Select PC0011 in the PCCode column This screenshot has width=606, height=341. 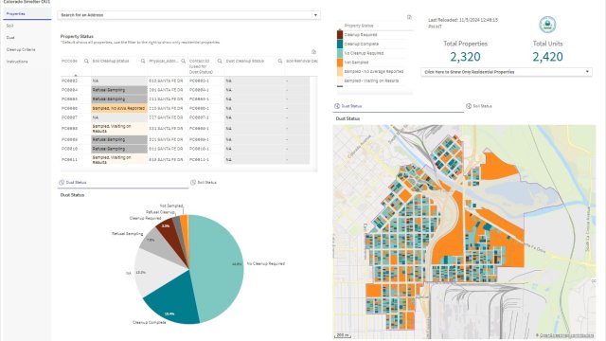click(x=69, y=159)
